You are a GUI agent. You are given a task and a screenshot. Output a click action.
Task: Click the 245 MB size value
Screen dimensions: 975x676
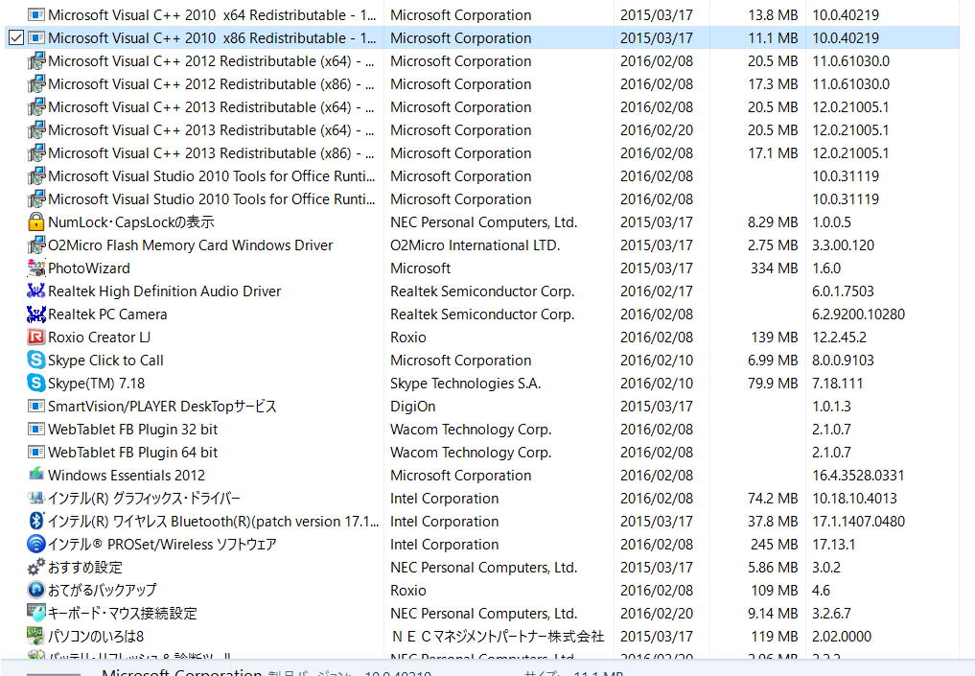point(775,545)
